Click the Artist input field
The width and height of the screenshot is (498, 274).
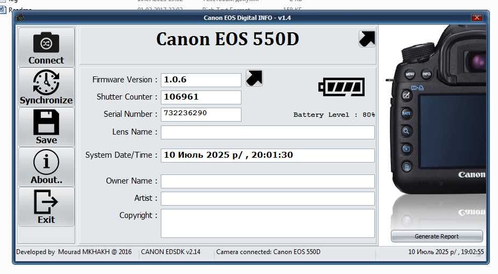(x=268, y=198)
